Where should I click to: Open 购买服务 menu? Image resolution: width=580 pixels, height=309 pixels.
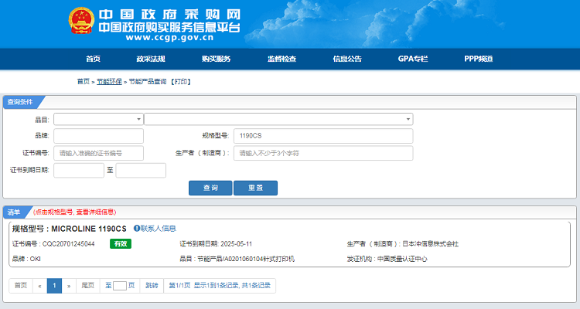(216, 59)
